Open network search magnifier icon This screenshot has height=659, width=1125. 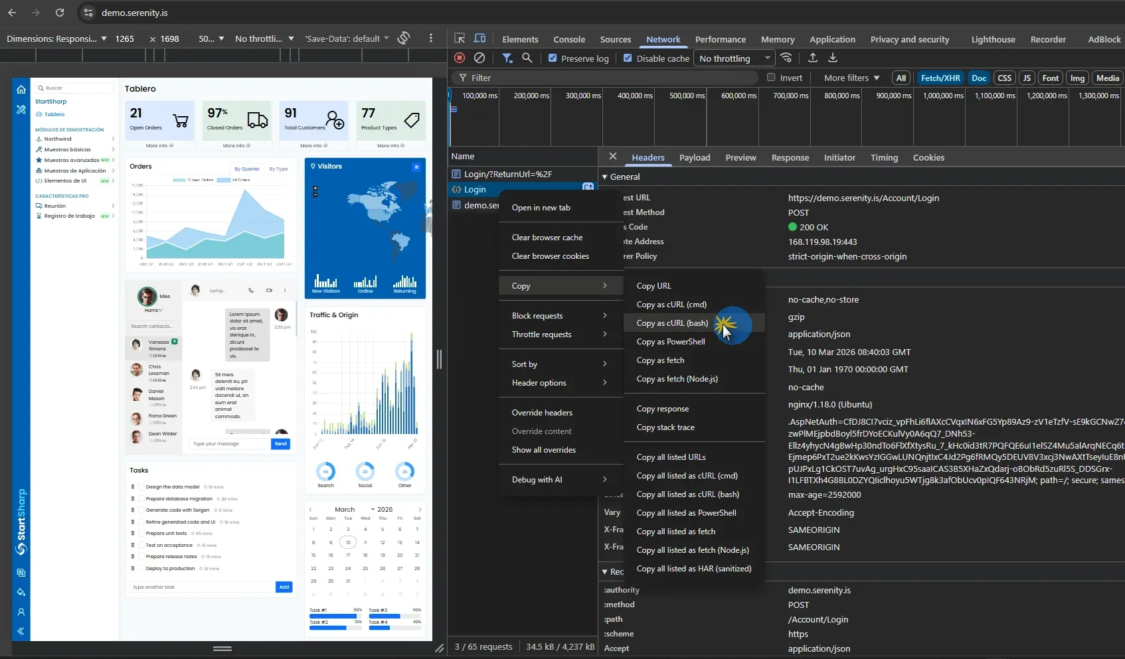(x=527, y=58)
